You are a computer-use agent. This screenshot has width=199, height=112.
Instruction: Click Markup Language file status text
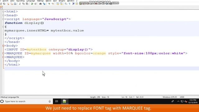click(10, 97)
